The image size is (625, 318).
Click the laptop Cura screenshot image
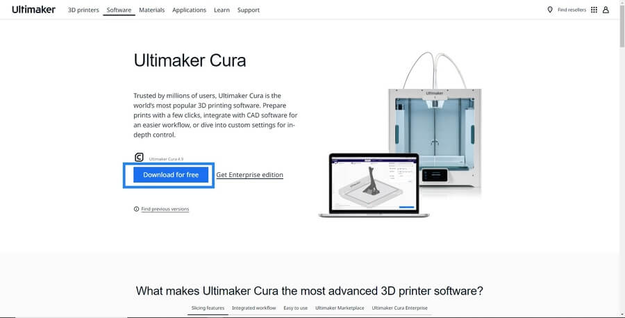[374, 185]
